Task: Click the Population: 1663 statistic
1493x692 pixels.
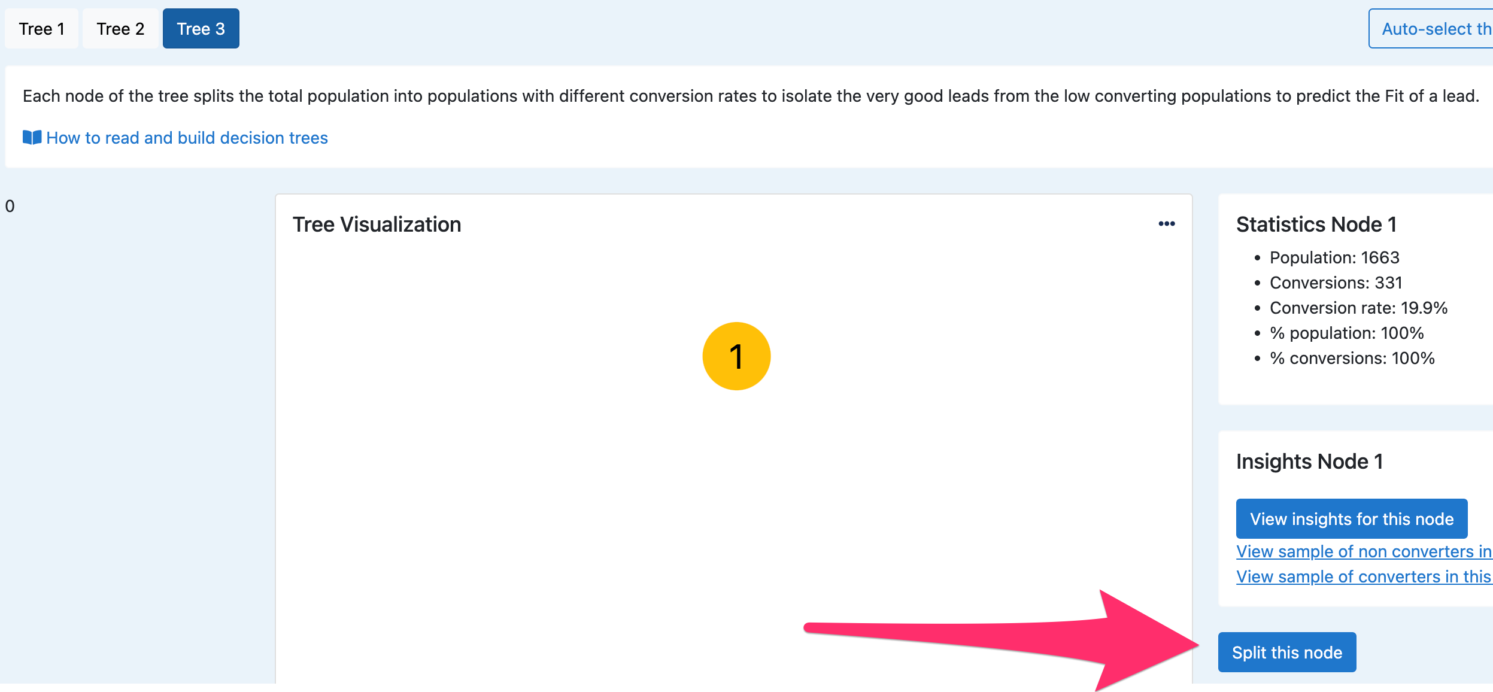Action: 1334,257
